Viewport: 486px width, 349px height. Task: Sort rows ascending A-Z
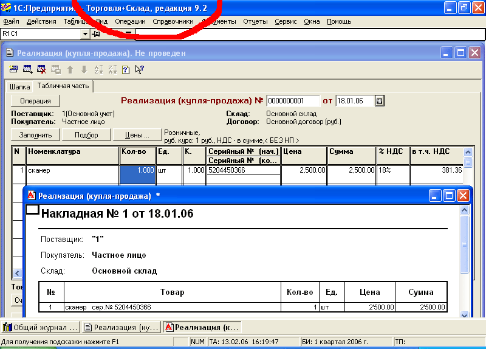99,70
